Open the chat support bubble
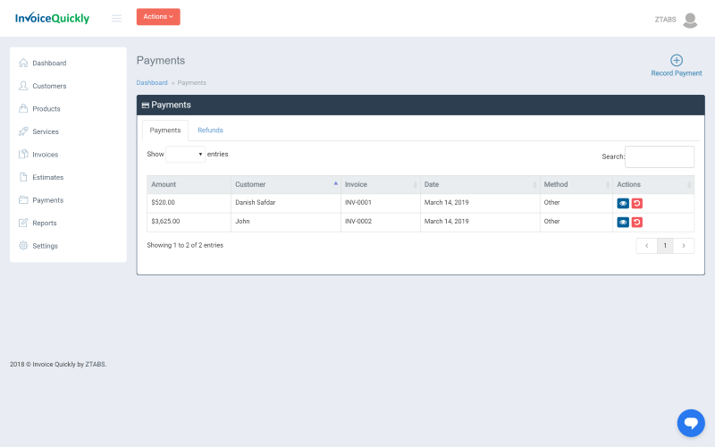715x447 pixels. click(x=691, y=423)
